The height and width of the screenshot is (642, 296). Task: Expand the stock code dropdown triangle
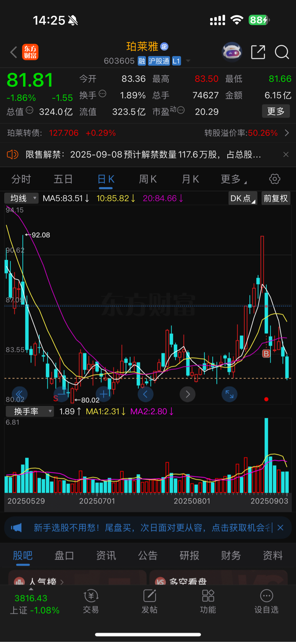[188, 61]
